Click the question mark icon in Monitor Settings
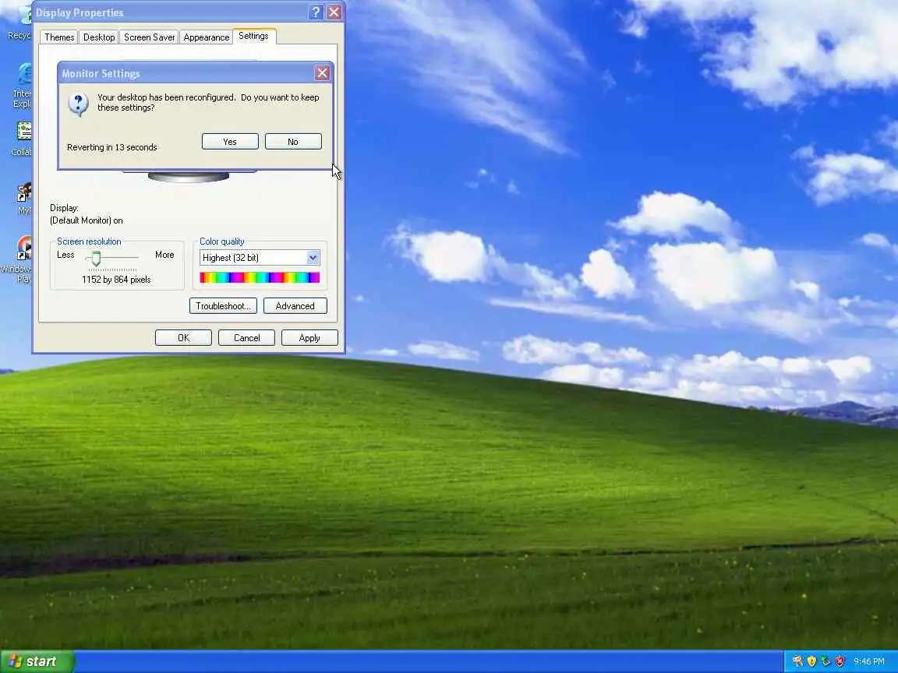 click(79, 104)
